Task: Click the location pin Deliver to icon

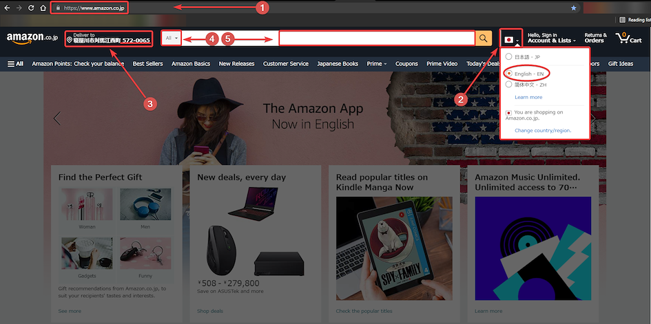Action: click(x=70, y=40)
